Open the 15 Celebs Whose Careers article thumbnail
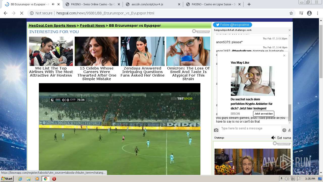This screenshot has height=182, width=323. [97, 51]
